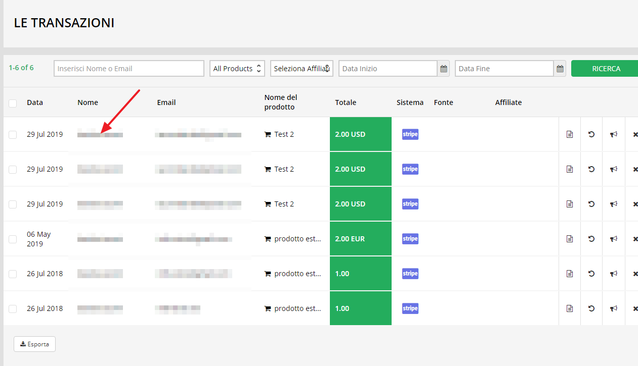
Task: Click the 06 May 2019 date cell
Action: pos(39,239)
